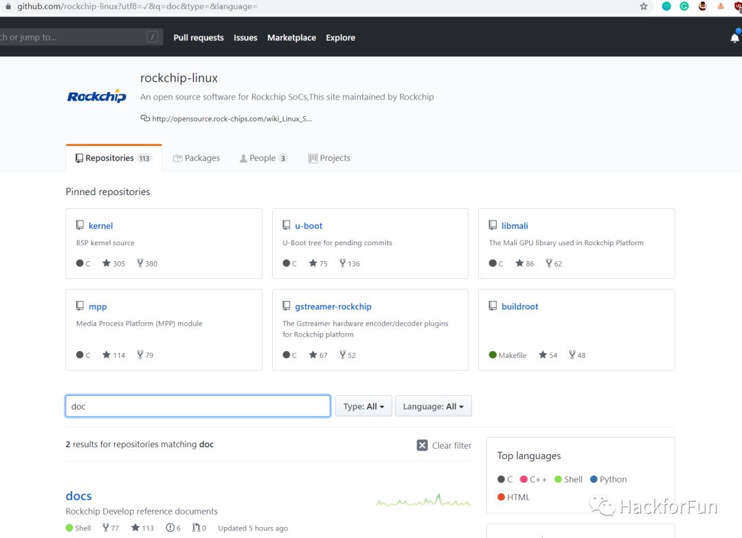Open Issues in the top navigation
This screenshot has width=742, height=538.
(x=245, y=37)
